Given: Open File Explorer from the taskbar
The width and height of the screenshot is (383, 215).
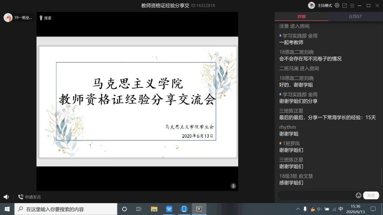Looking at the screenshot, I should [154, 209].
